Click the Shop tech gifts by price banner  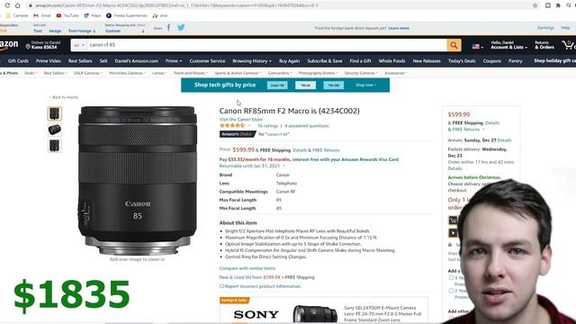[x=285, y=85]
